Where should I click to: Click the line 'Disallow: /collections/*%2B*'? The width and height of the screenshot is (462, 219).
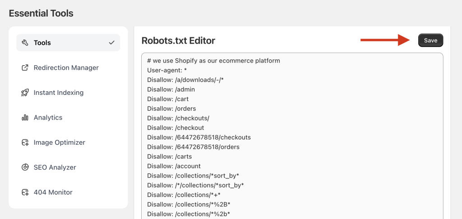(189, 205)
